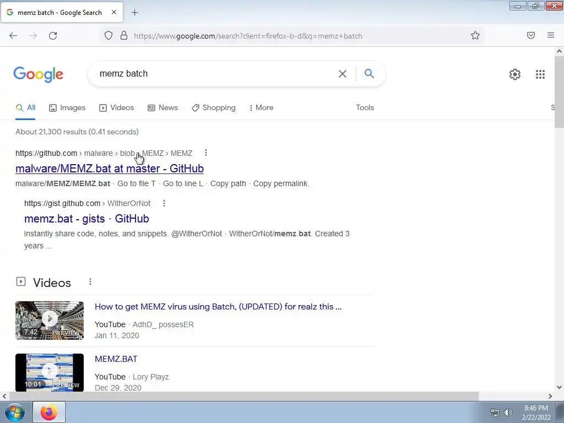Screen dimensions: 564x423
Task: Clear the search box with the X icon
Action: [x=343, y=74]
